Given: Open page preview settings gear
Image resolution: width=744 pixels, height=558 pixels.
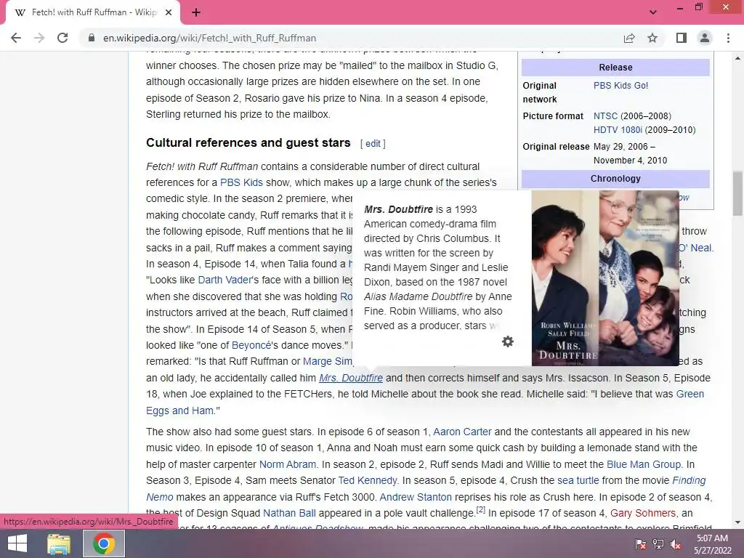Looking at the screenshot, I should [508, 341].
